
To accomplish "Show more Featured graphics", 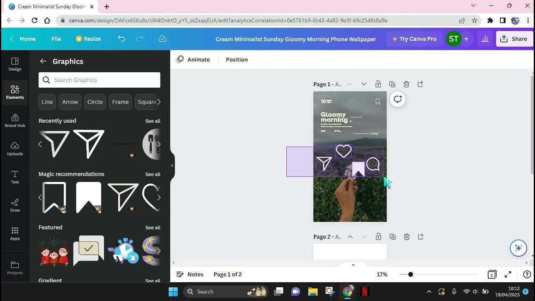I will coord(158,251).
